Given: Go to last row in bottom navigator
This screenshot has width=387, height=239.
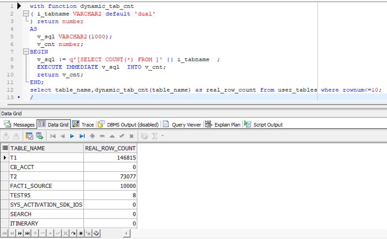Looking at the screenshot, I should pyautogui.click(x=27, y=233).
